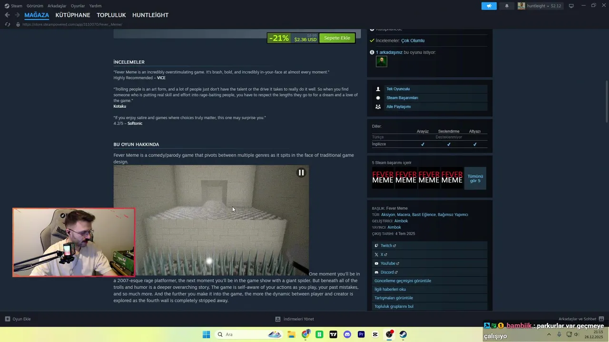
Task: Open TradingView from the taskbar
Action: 334,334
